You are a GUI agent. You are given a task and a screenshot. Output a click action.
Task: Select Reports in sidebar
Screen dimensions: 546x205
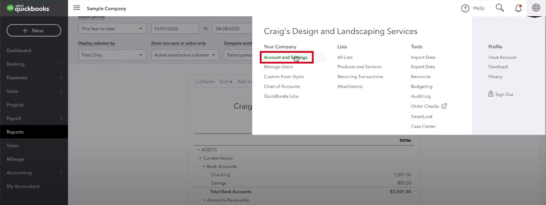pos(34,132)
